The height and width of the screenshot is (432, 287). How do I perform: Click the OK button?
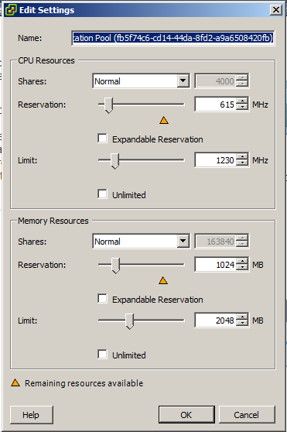pos(186,415)
